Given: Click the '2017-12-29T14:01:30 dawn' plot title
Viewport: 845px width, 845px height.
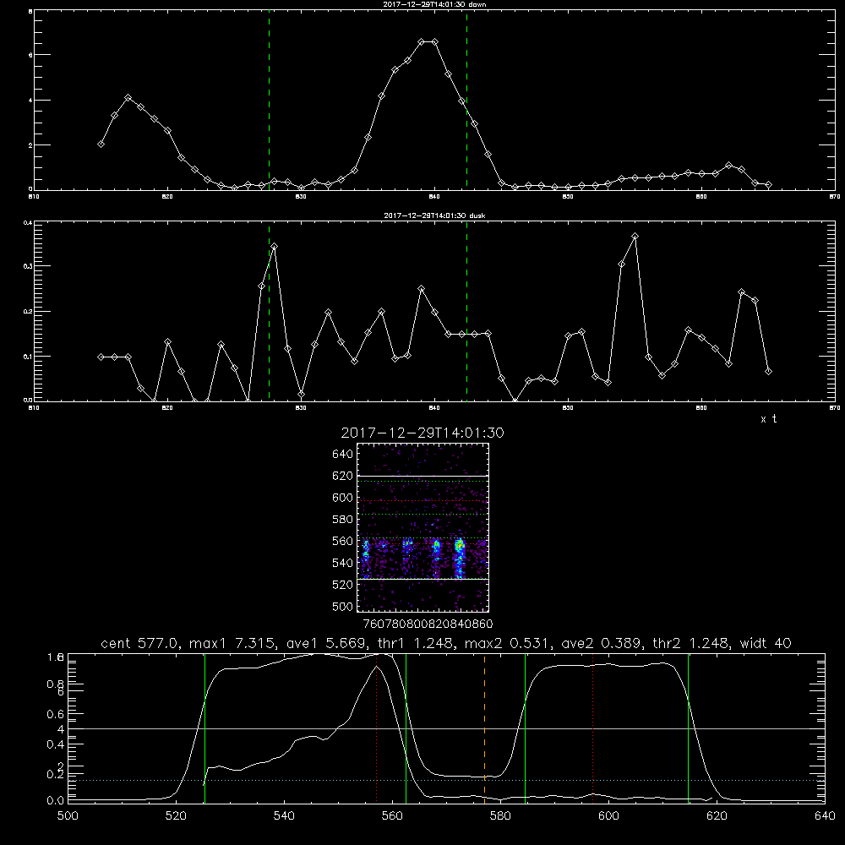Looking at the screenshot, I should point(434,4).
